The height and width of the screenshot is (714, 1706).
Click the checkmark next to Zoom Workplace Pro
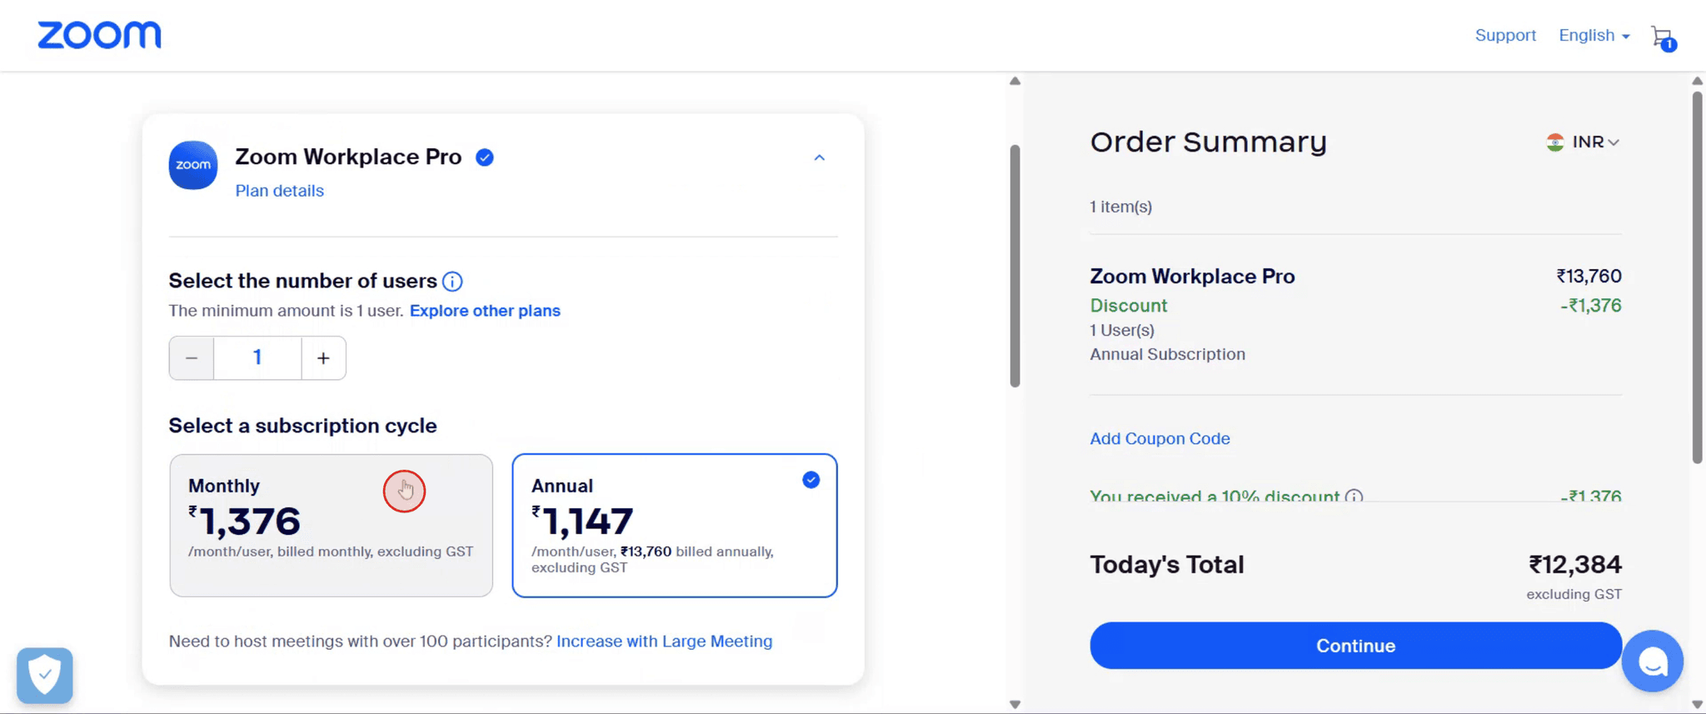(484, 156)
